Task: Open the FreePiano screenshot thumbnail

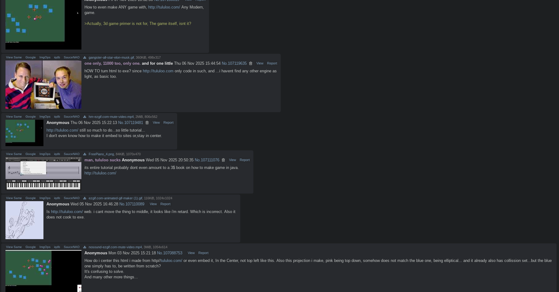Action: click(43, 173)
